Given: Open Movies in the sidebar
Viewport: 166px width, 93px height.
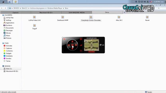Looking at the screenshot, I should click(7, 33).
